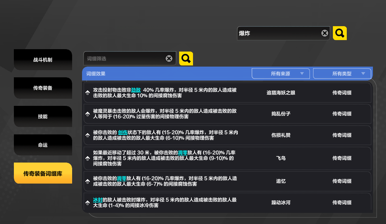Click the magnifier button next to 词缀筛选
This screenshot has width=386, height=224.
(x=186, y=59)
